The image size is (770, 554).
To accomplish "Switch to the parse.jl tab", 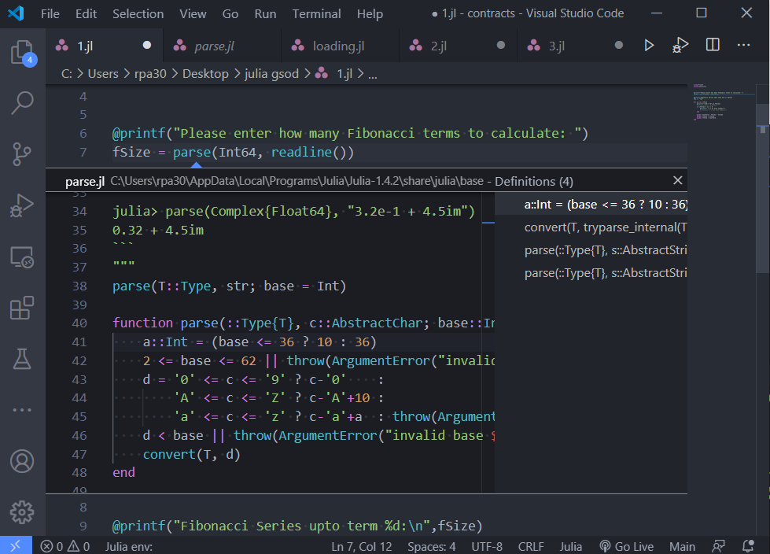I will 222,45.
